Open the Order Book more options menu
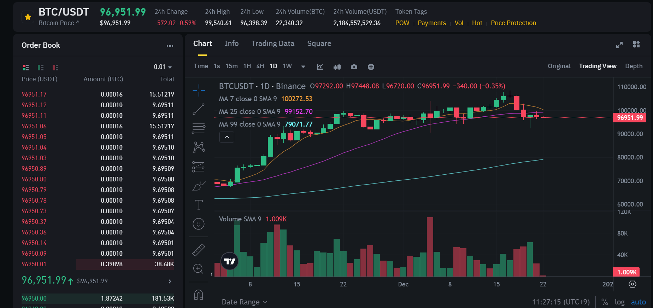The image size is (653, 308). (x=170, y=46)
